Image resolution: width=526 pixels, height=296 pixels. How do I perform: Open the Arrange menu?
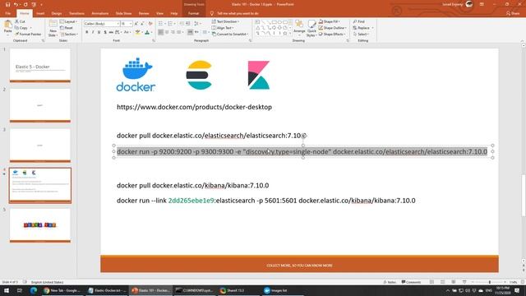point(299,28)
